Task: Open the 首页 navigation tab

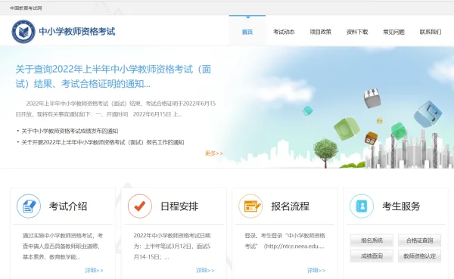Action: [247, 32]
